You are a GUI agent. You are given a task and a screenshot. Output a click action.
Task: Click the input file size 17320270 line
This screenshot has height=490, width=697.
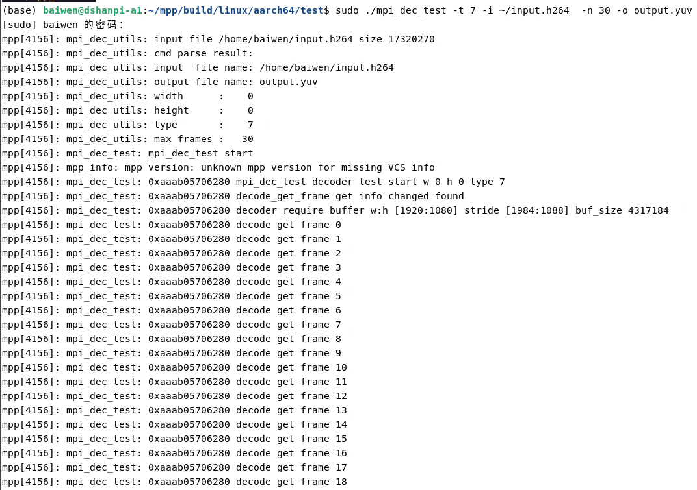218,39
